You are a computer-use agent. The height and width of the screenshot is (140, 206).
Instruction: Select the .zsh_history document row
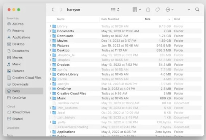125,118
